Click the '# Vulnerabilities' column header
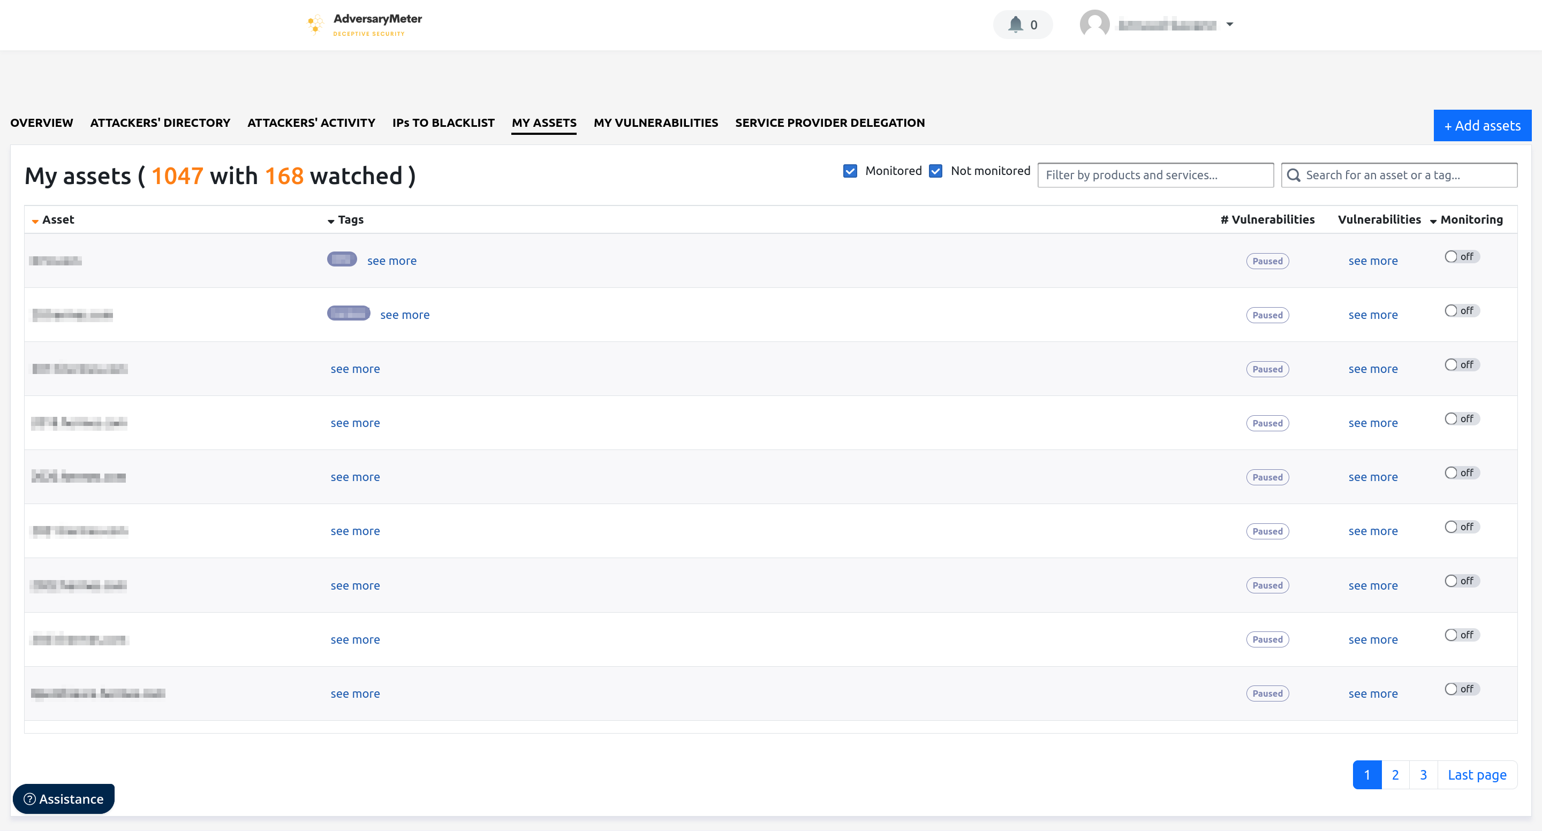Image resolution: width=1542 pixels, height=831 pixels. coord(1267,219)
